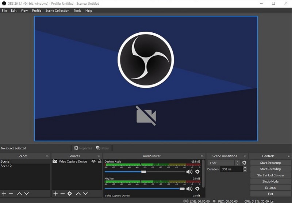Image resolution: width=292 pixels, height=203 pixels.
Task: Pop out the Controls dock
Action: (289, 156)
